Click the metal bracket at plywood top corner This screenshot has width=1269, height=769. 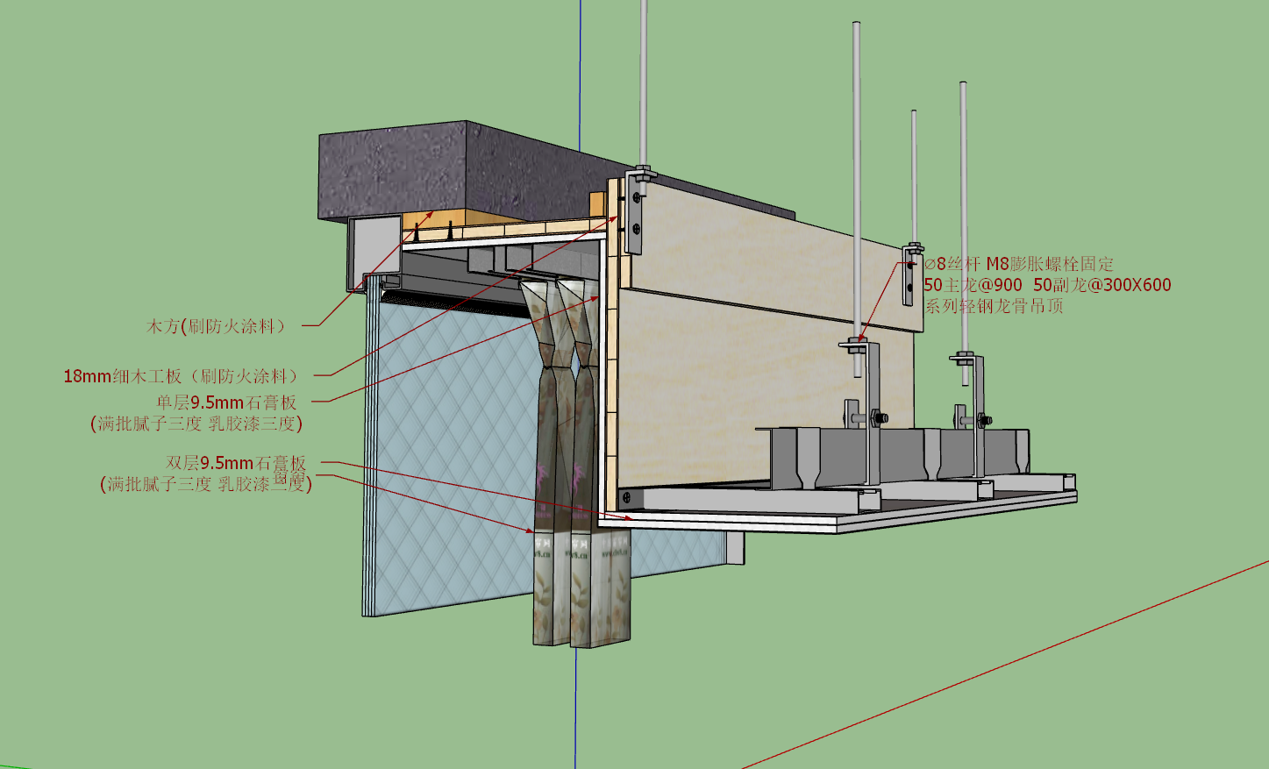click(x=633, y=215)
